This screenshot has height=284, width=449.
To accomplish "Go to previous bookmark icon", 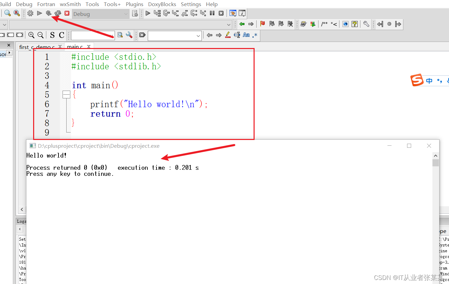I will click(272, 24).
